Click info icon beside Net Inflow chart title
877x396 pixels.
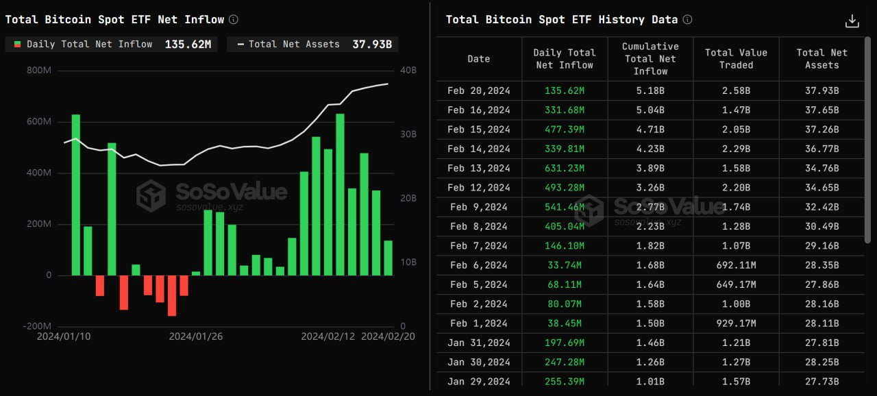point(234,20)
